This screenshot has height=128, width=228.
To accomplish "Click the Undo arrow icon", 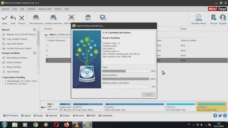I will click(13, 18).
